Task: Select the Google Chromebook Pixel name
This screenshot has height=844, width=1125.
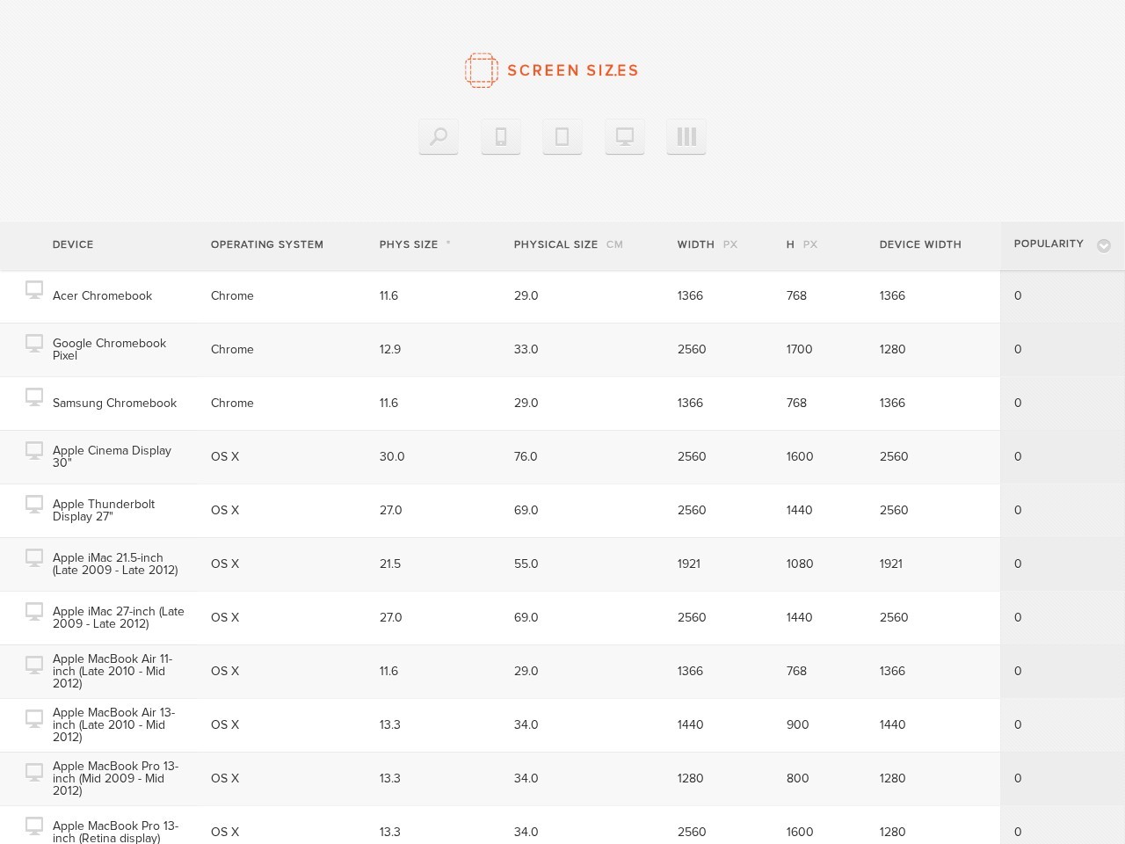Action: pyautogui.click(x=109, y=349)
